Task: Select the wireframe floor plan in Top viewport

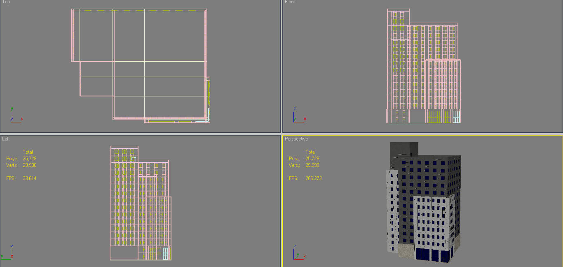Action: (x=141, y=66)
